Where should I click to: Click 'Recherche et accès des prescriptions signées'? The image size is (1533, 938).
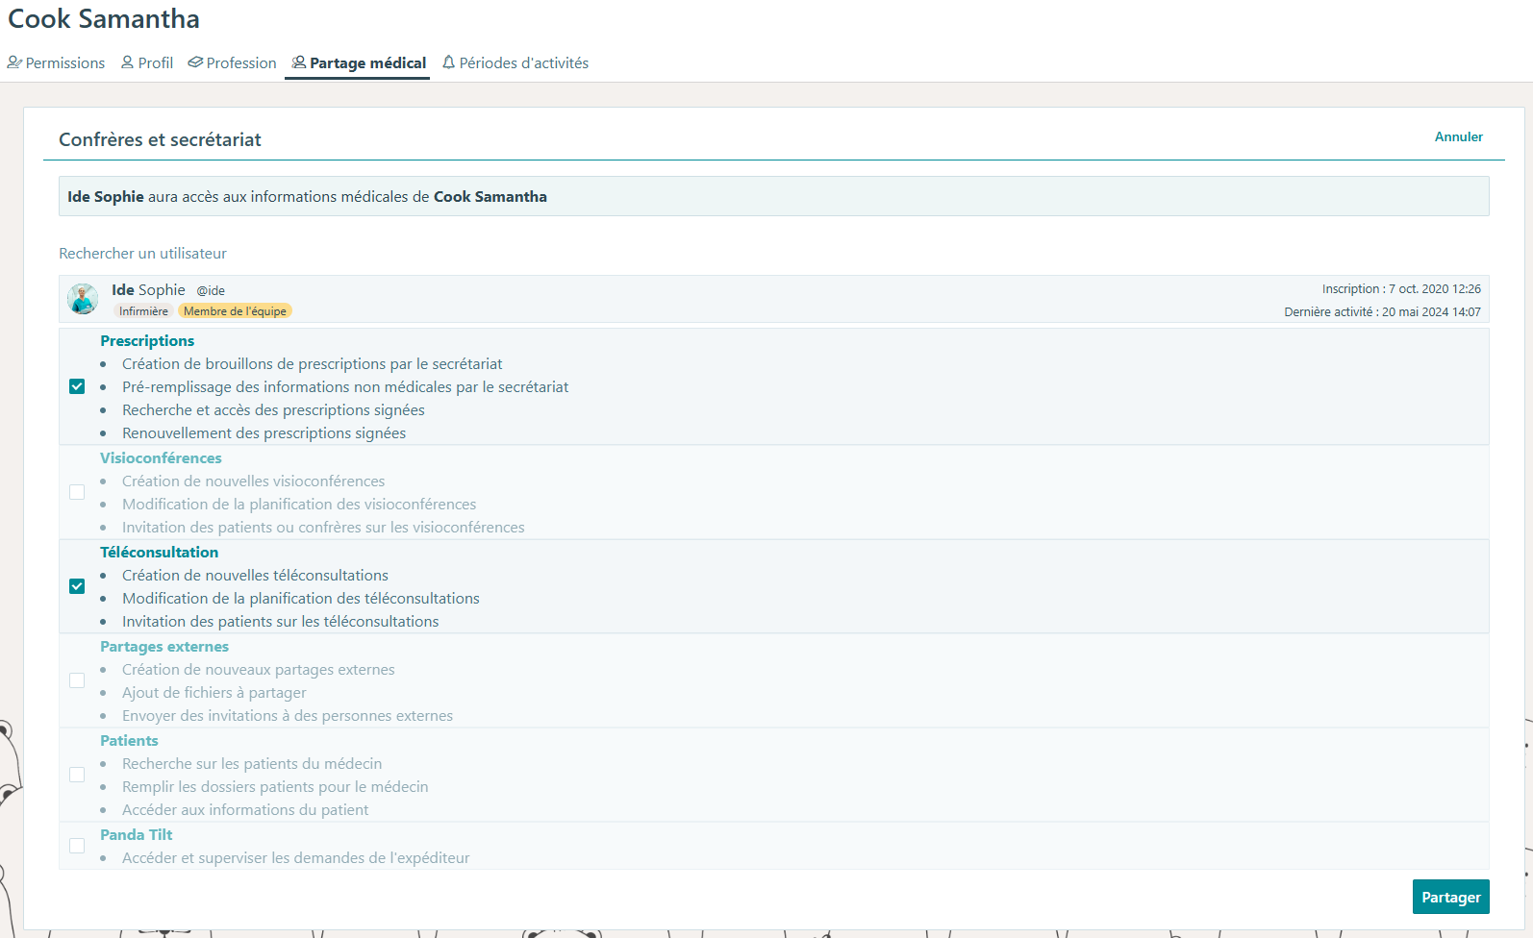coord(273,410)
